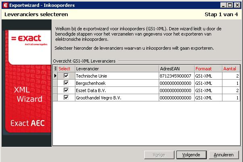
Task: Toggle the Groothandel Vegro B.V. checkbox
Action: pyautogui.click(x=66, y=97)
